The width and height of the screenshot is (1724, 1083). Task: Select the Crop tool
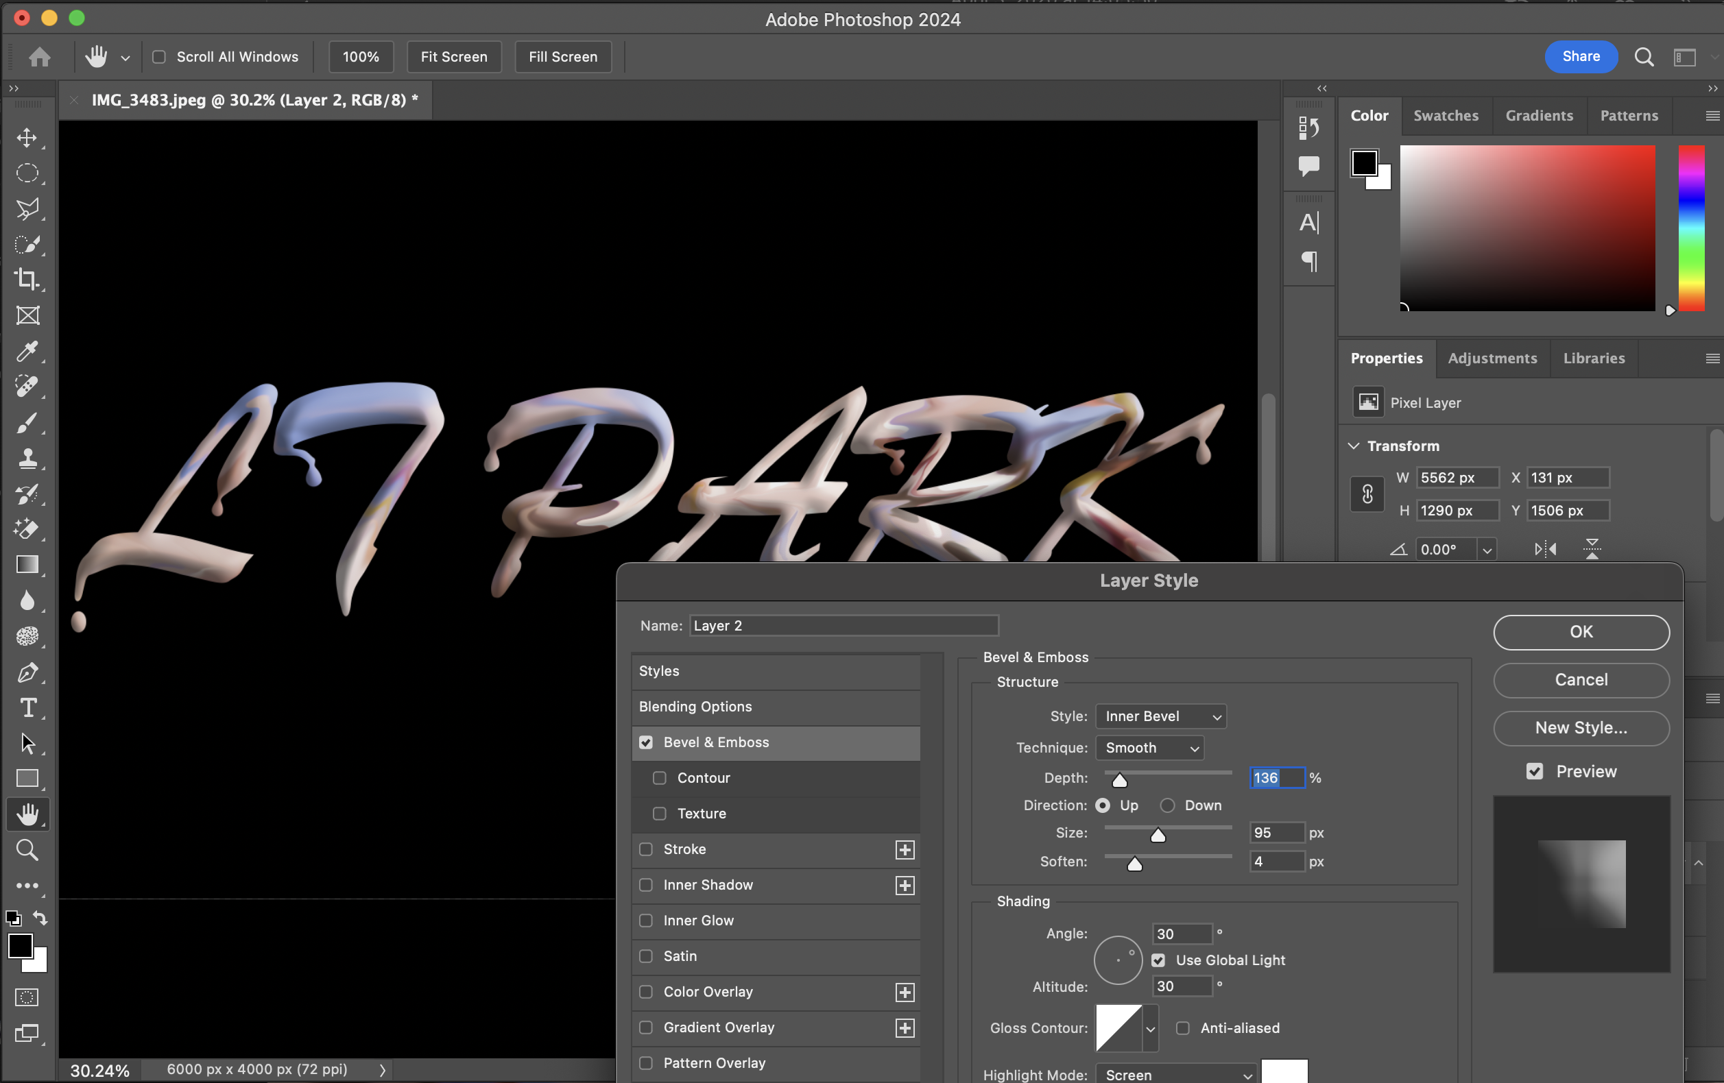click(27, 279)
